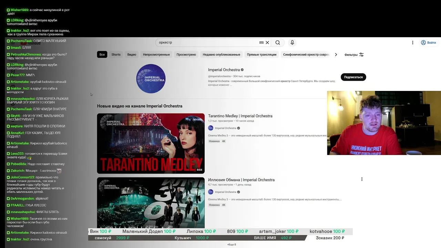Screen dimensions: 441x248
Task: Click the самохуй 2999 ₽ donation entry
Action: tap(112, 238)
